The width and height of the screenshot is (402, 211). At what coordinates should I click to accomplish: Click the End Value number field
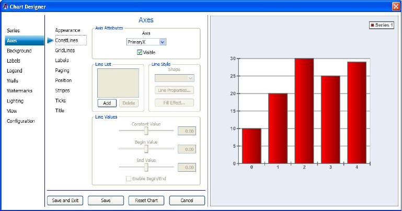[187, 167]
